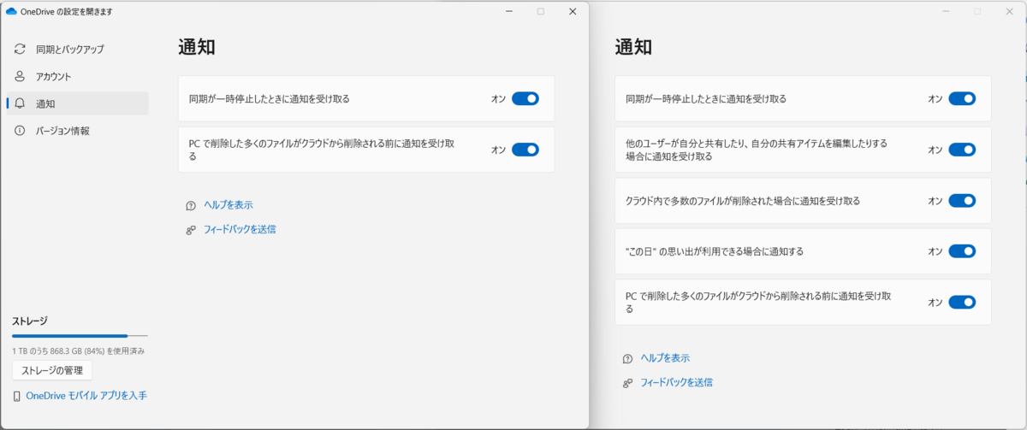Toggle 他のユーザーが自分と共有 notification switch

[962, 150]
